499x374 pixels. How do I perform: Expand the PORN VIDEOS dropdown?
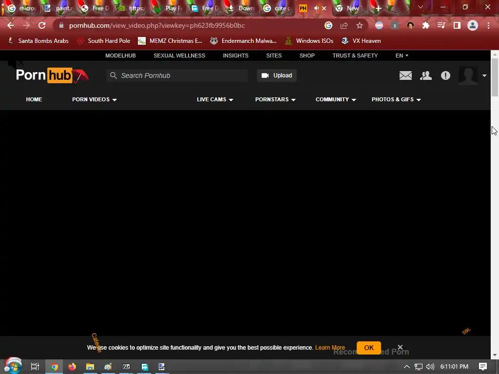click(95, 99)
